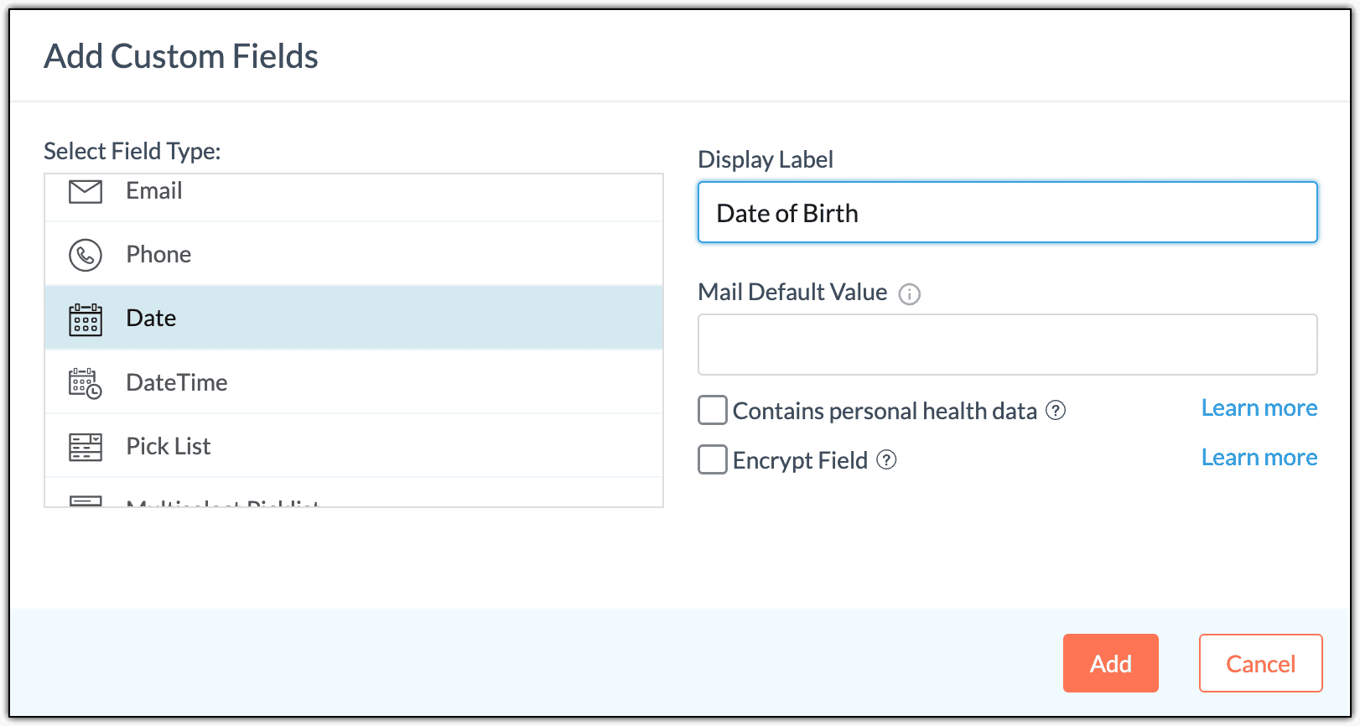Image resolution: width=1360 pixels, height=726 pixels.
Task: Click the Pick List icon
Action: click(86, 447)
